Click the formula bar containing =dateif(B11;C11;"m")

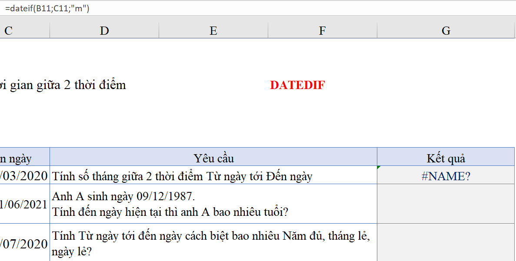click(x=258, y=9)
